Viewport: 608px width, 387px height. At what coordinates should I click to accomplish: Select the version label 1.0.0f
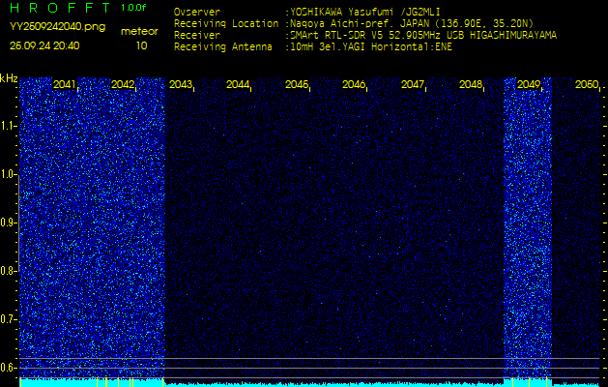(x=133, y=8)
